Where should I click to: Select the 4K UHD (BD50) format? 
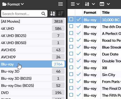point(33,43)
